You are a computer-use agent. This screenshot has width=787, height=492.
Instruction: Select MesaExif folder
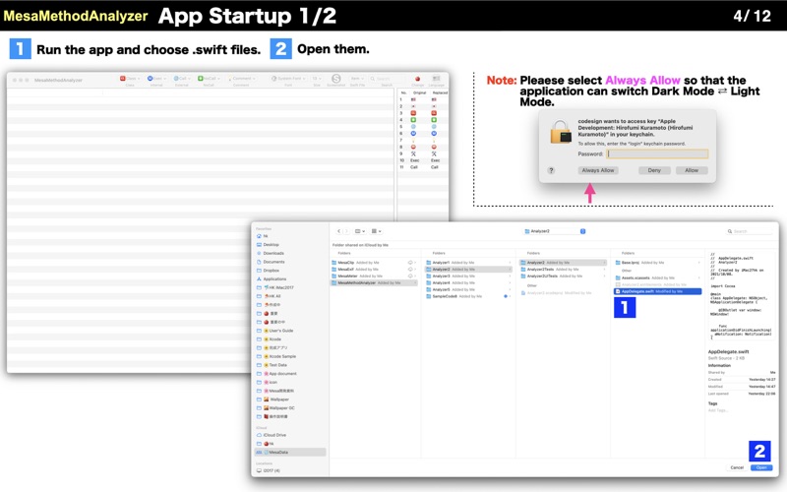tap(375, 269)
